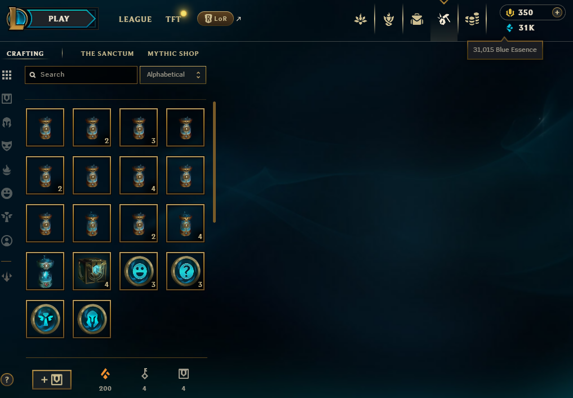Select the emotes smiley filter in the sidebar
Screen dimensions: 573x398
pyautogui.click(x=7, y=193)
